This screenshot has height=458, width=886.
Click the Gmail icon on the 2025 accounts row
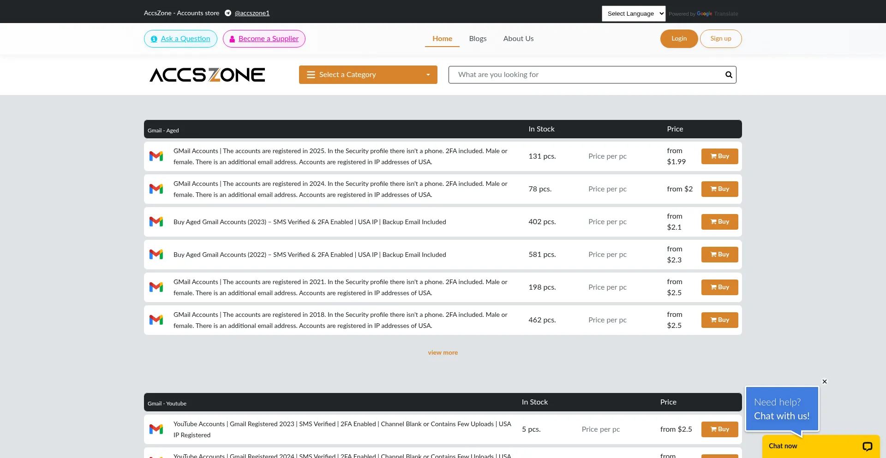pyautogui.click(x=156, y=156)
